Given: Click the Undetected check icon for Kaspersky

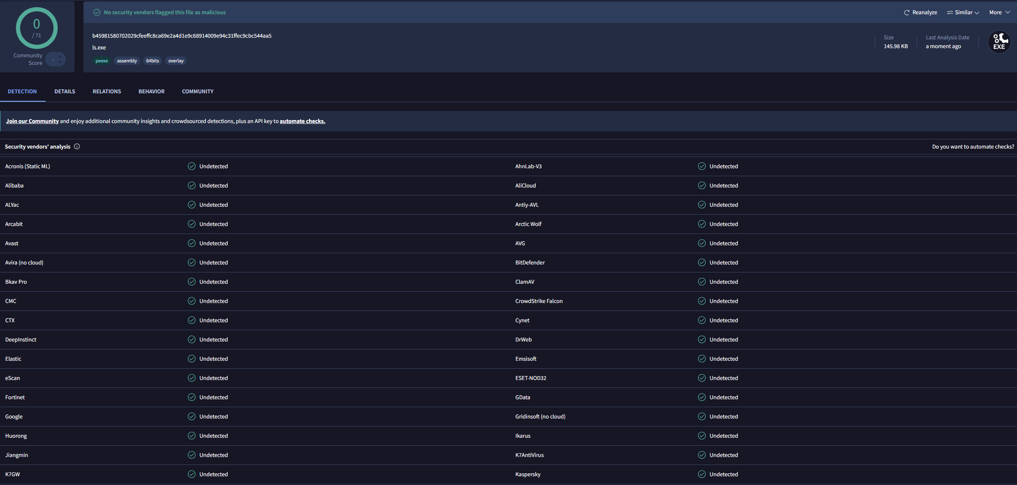Looking at the screenshot, I should (x=702, y=474).
